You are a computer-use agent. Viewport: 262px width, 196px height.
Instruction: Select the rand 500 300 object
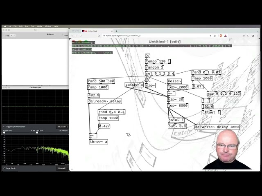(x=101, y=81)
